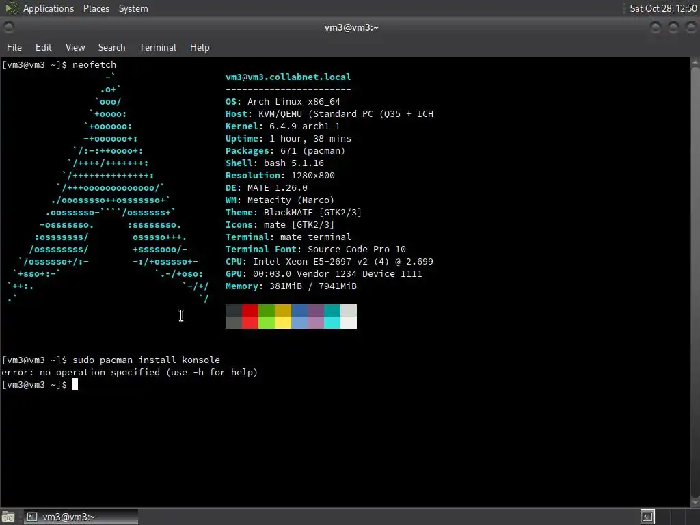The height and width of the screenshot is (525, 700).
Task: Open the clock showing Sat Oct 28, 12:50
Action: point(663,8)
